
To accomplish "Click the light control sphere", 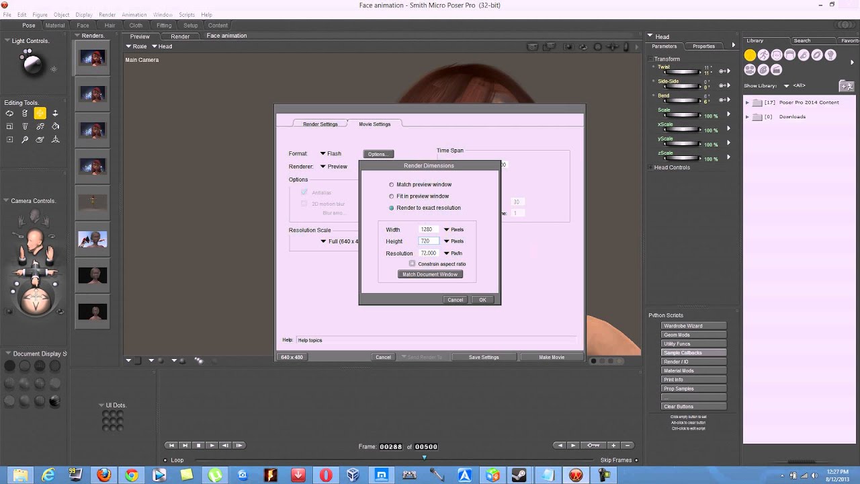I will pos(32,64).
